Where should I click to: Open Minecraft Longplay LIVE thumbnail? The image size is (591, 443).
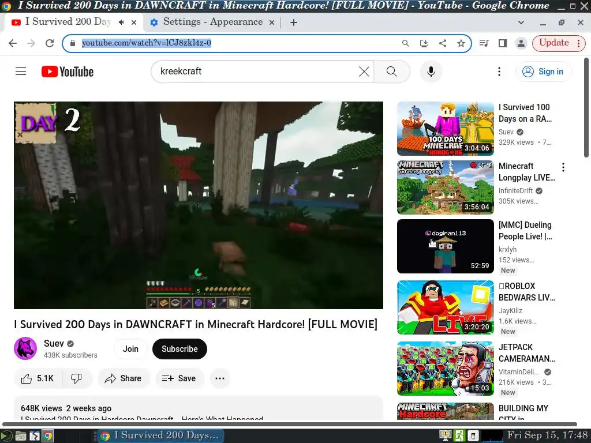pos(445,187)
